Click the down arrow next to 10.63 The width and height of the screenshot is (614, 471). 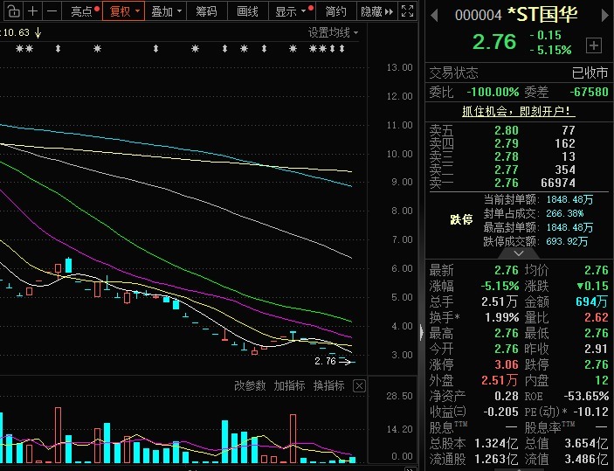pos(38,32)
